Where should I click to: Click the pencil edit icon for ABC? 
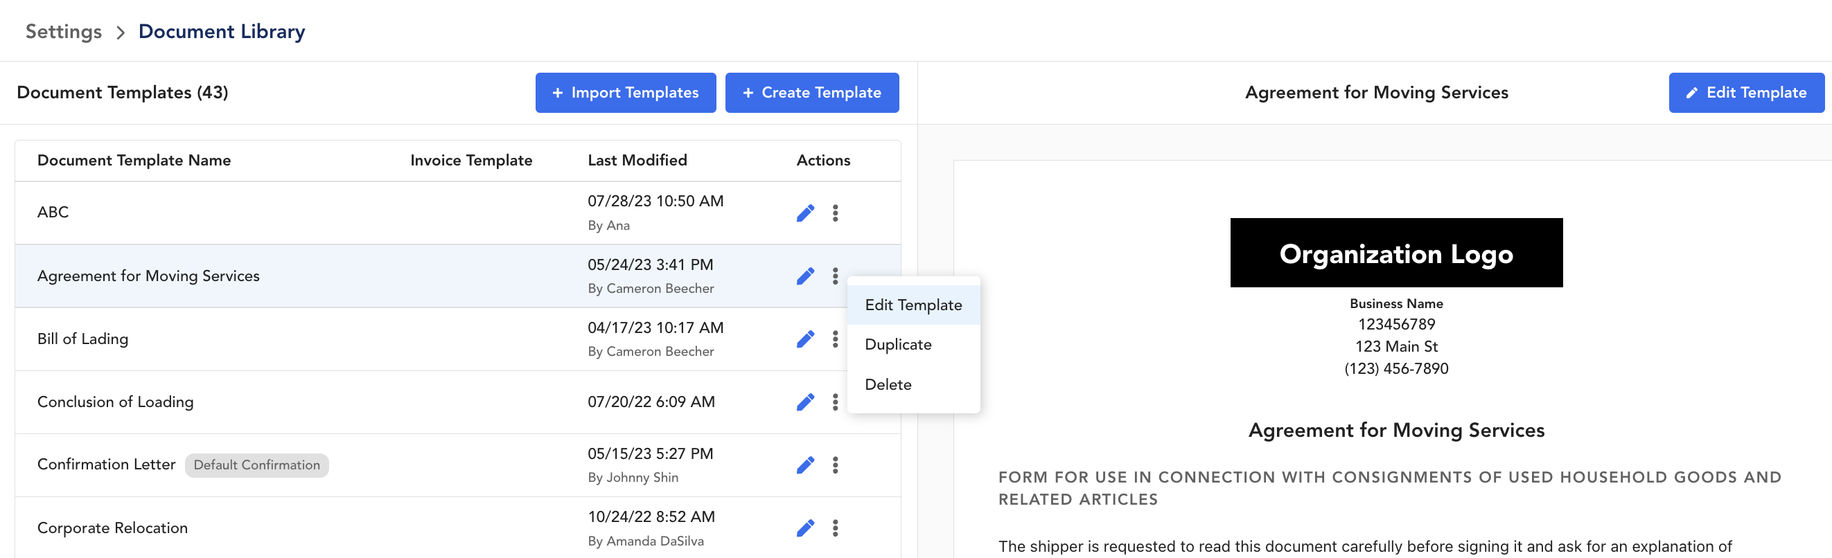click(805, 213)
